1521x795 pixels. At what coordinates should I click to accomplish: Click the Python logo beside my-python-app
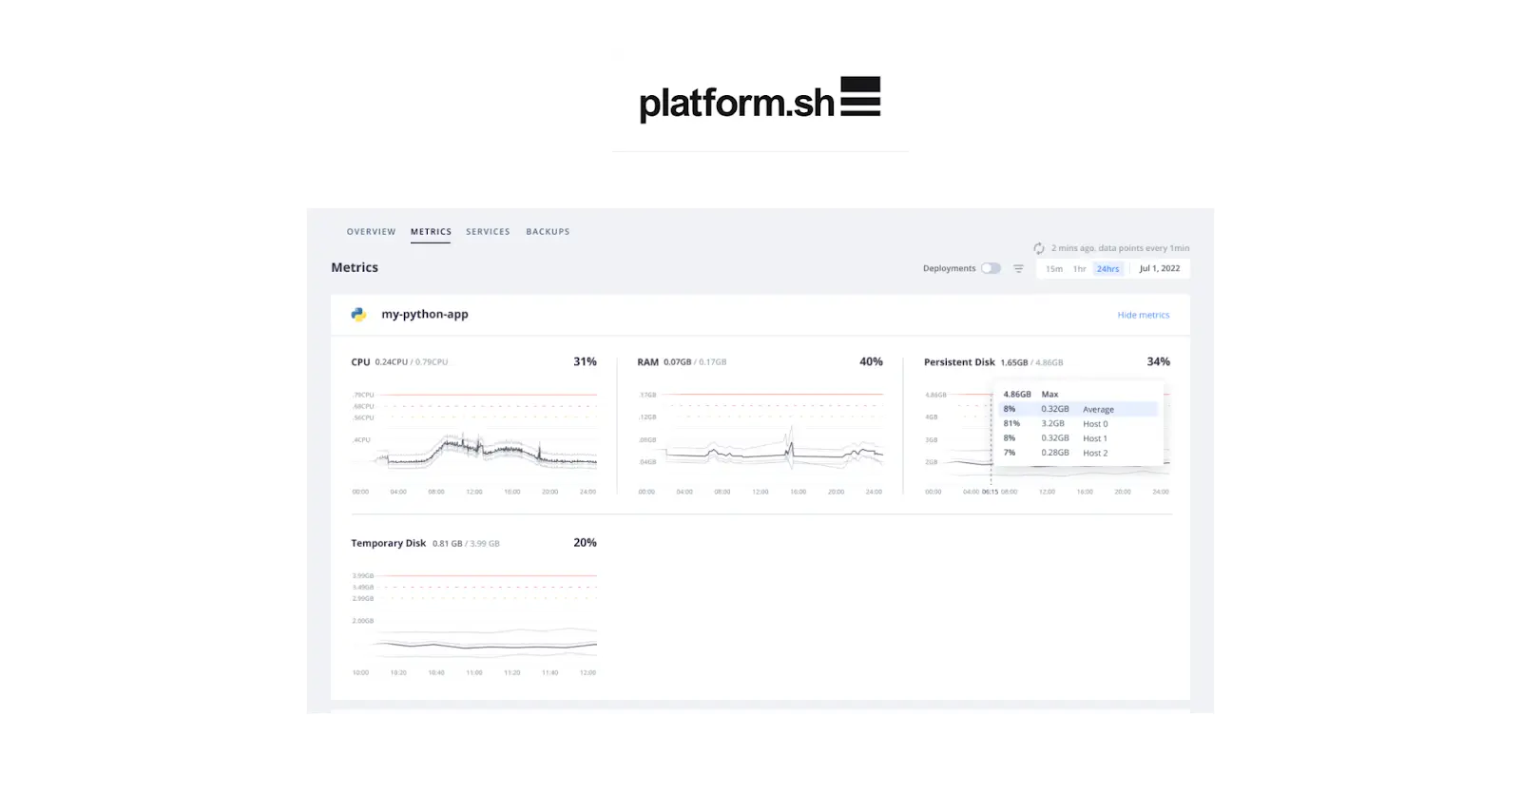point(358,315)
